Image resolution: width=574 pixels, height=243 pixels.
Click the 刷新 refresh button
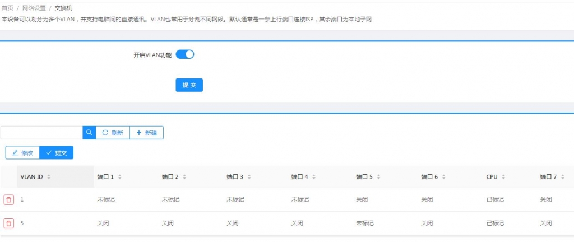[x=113, y=133]
